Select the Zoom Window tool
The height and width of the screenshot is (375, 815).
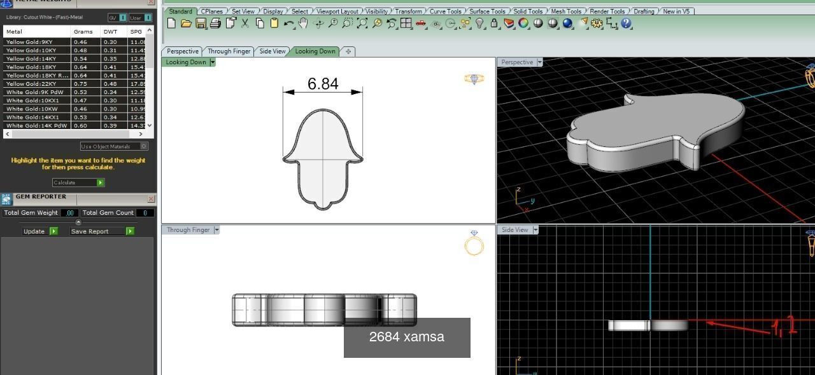click(x=348, y=24)
